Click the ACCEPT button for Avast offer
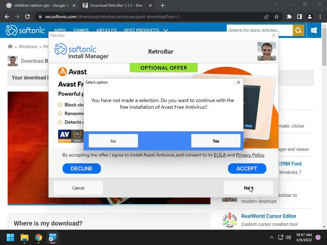This screenshot has width=327, height=245. [247, 168]
